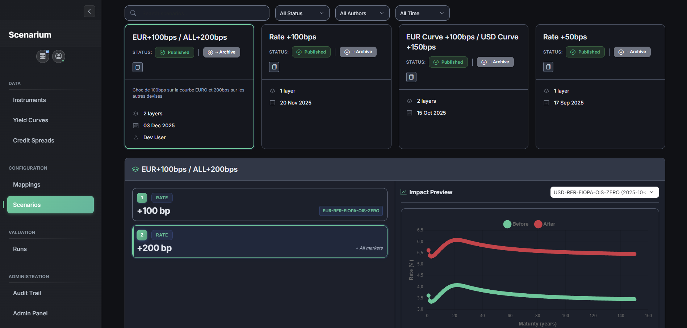Open the user profile avatar icon
The height and width of the screenshot is (328, 687).
59,56
